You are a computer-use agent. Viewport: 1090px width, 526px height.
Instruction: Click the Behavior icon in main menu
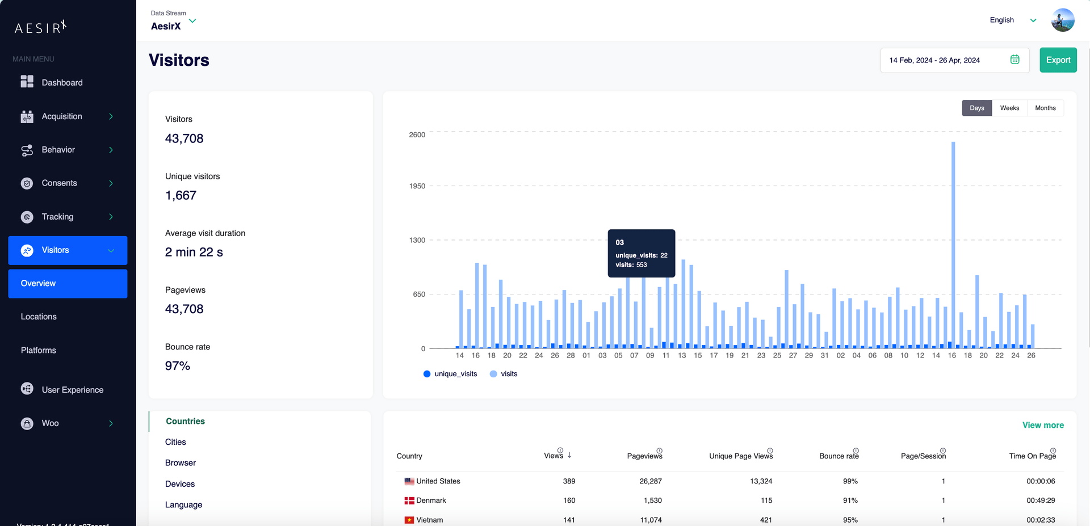27,150
